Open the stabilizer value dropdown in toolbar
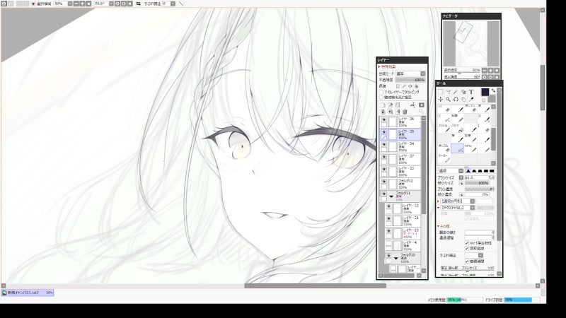Viewport: 566px width, 318px height. click(172, 4)
